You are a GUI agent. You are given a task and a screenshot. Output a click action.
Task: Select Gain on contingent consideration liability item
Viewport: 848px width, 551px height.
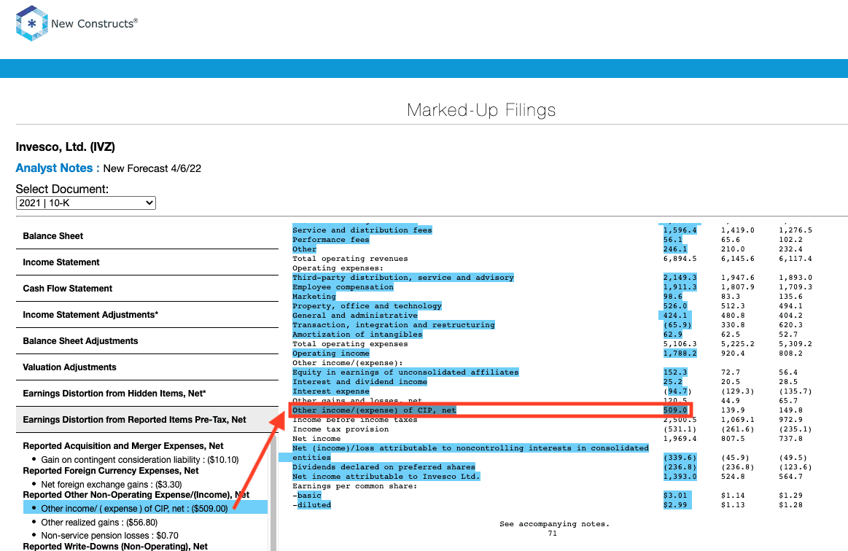pyautogui.click(x=139, y=460)
